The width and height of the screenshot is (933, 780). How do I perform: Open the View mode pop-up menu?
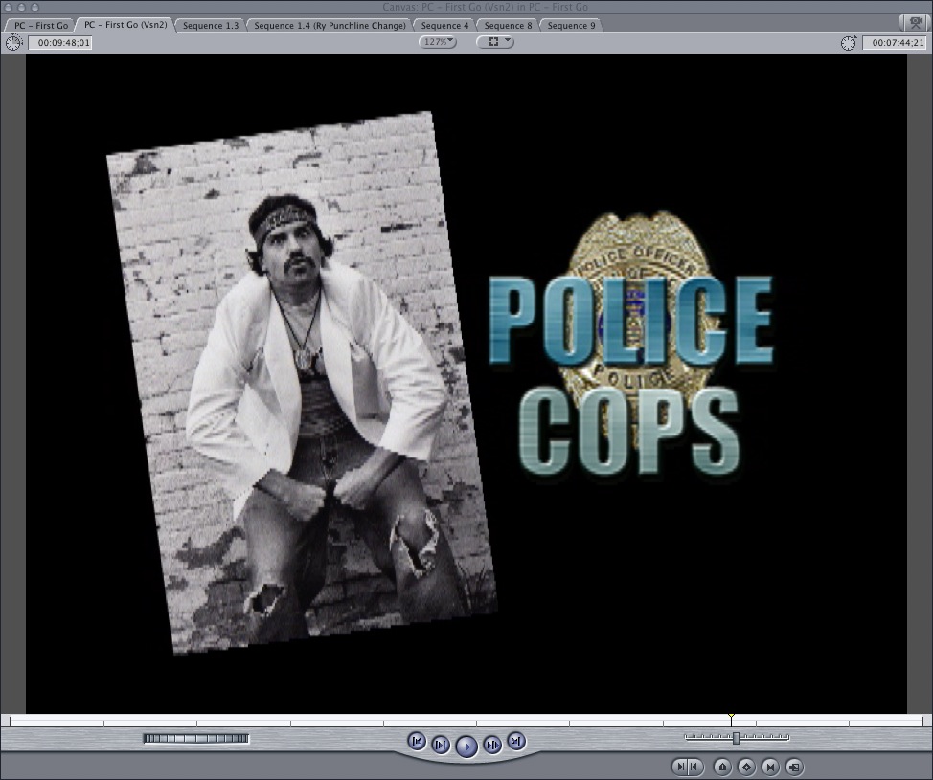(495, 42)
